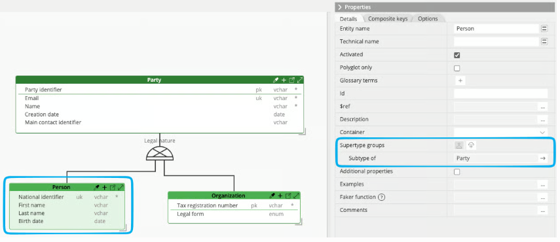Viewport: 560px width, 242px height.
Task: Select First name attribute in Person
Action: 67,205
